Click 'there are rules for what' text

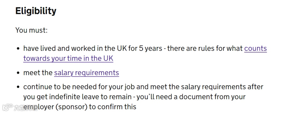coord(205,49)
